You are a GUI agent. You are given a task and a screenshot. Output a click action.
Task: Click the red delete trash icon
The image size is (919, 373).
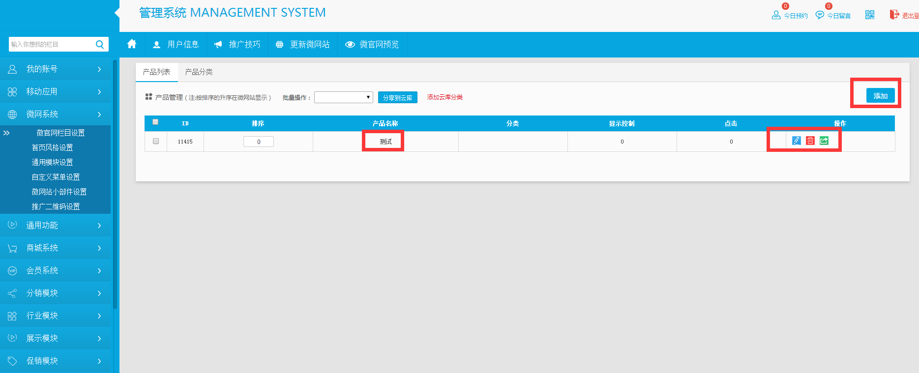[810, 141]
